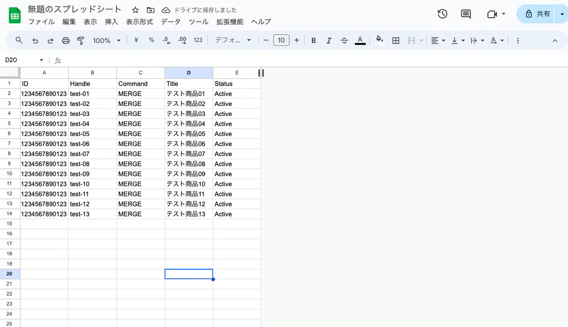Open the データ menu
568x327 pixels.
[171, 22]
